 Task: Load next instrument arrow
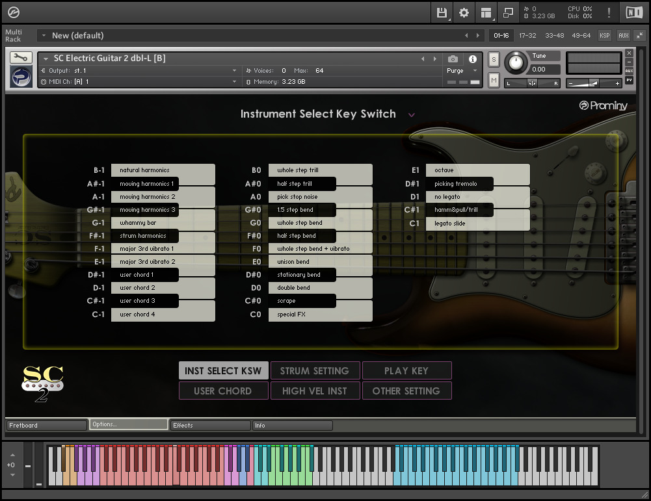point(434,59)
